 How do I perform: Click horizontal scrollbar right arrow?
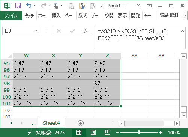pyautogui.click(x=177, y=123)
